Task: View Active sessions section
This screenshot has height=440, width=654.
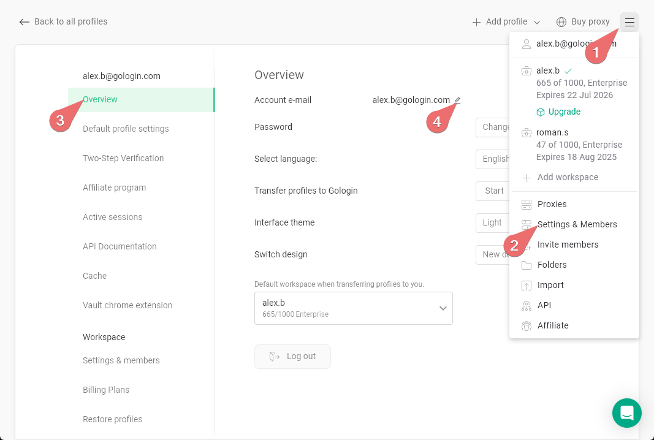Action: pyautogui.click(x=112, y=218)
